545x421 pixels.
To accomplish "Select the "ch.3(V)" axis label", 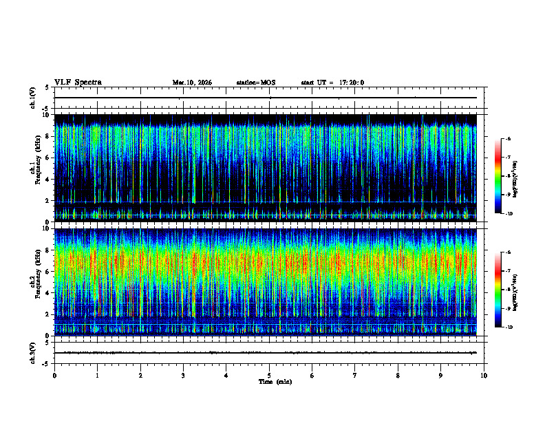I will pyautogui.click(x=32, y=353).
